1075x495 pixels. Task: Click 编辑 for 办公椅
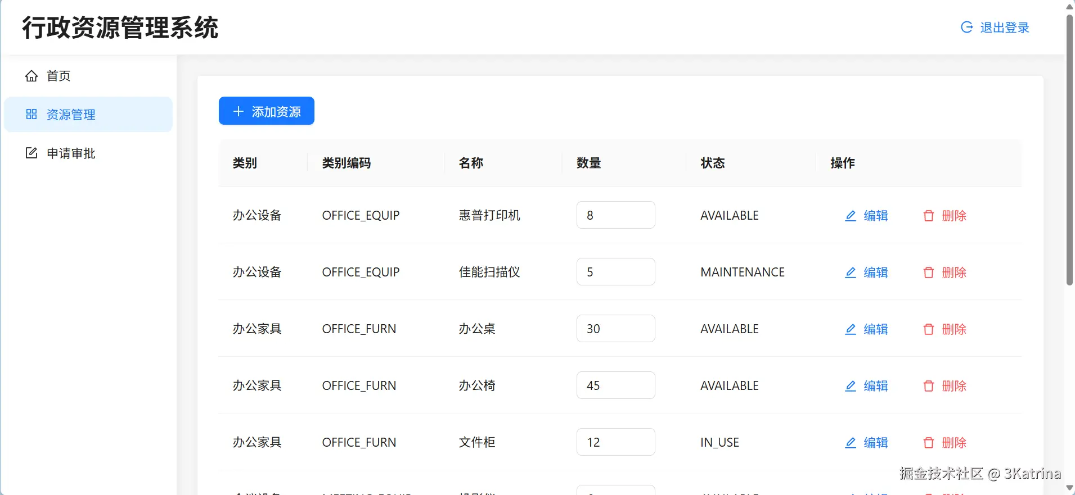[867, 386]
